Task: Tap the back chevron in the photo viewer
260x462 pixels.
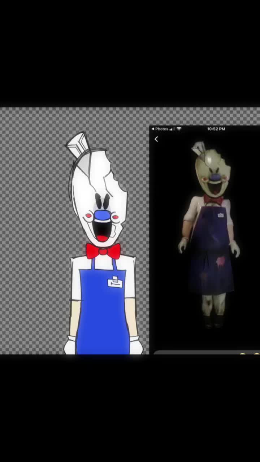Action: pos(156,139)
